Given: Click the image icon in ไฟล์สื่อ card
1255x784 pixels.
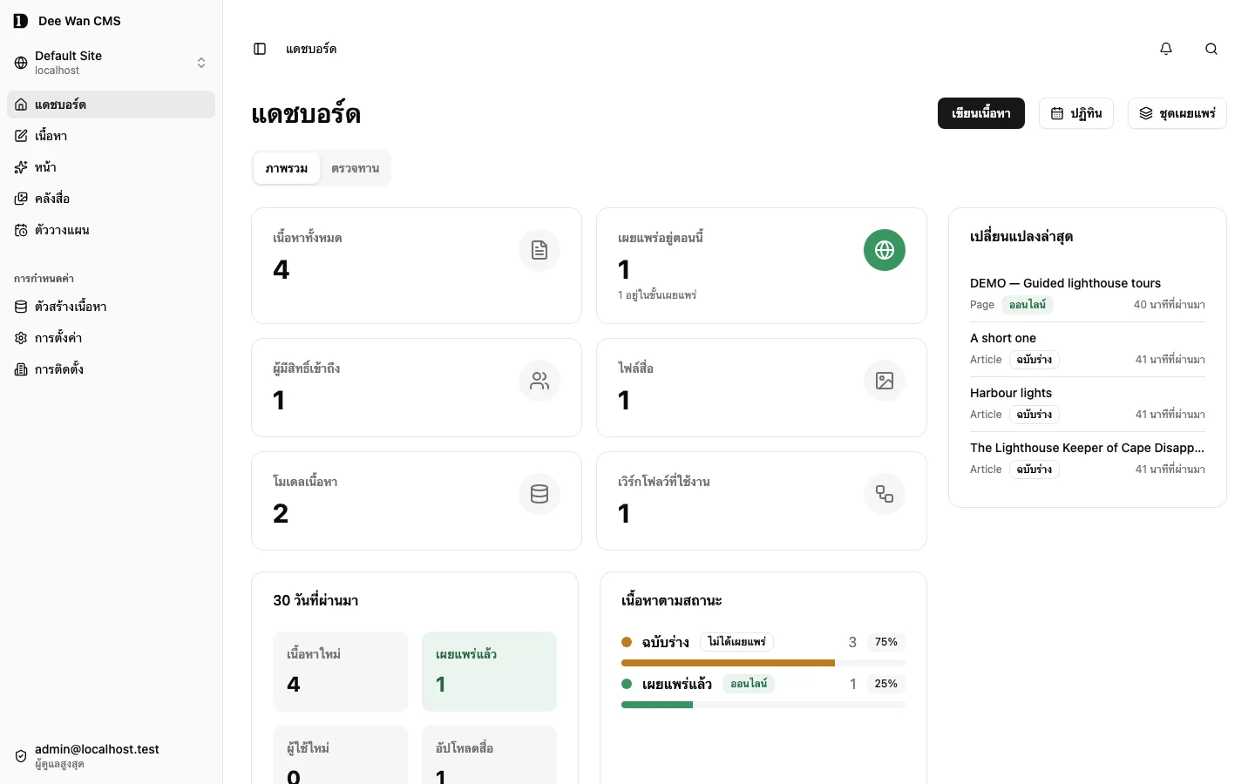Looking at the screenshot, I should pyautogui.click(x=885, y=381).
